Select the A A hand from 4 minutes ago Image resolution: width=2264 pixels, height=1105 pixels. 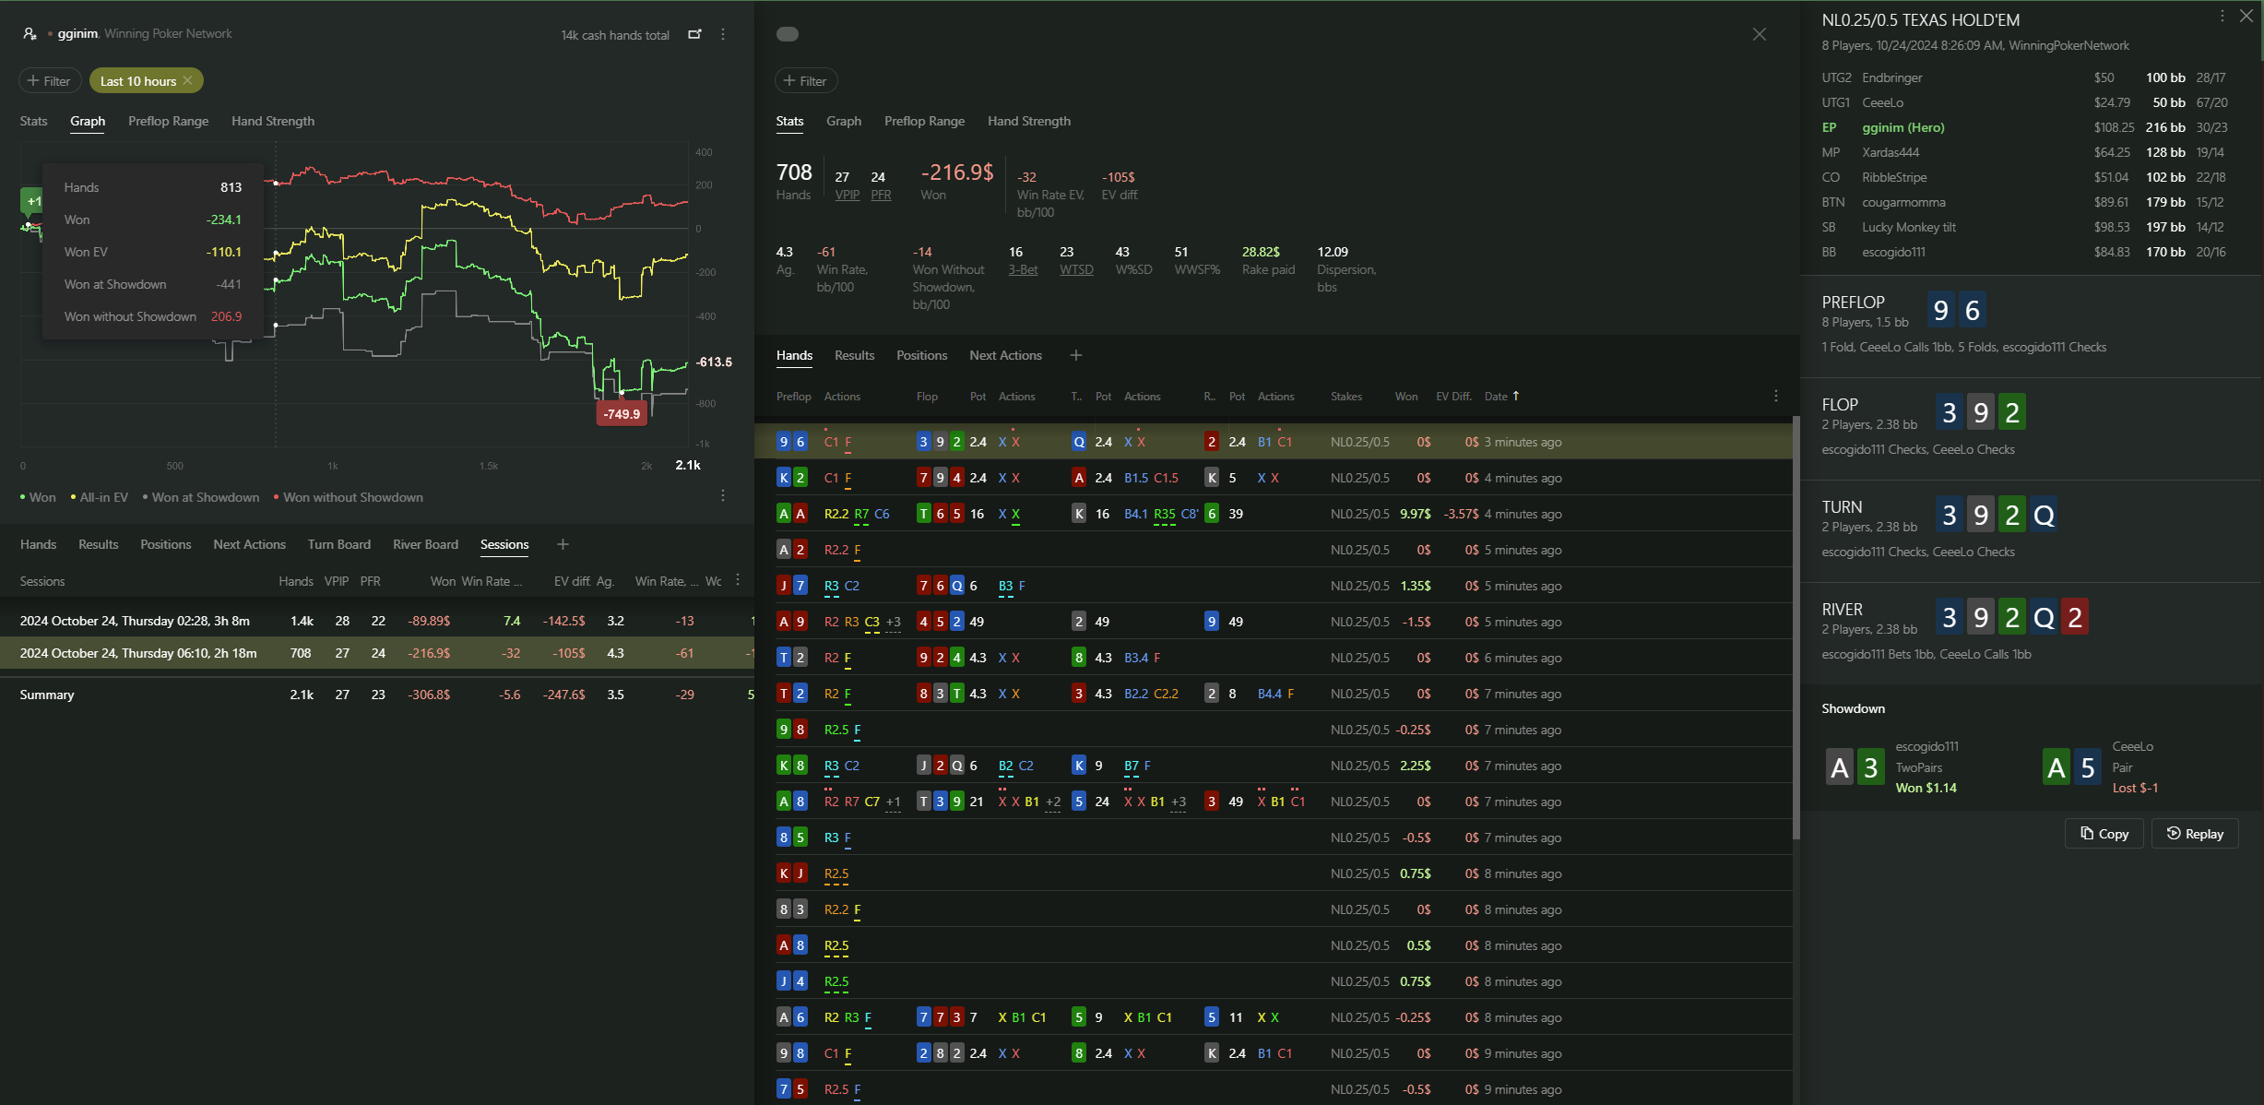click(x=1273, y=514)
